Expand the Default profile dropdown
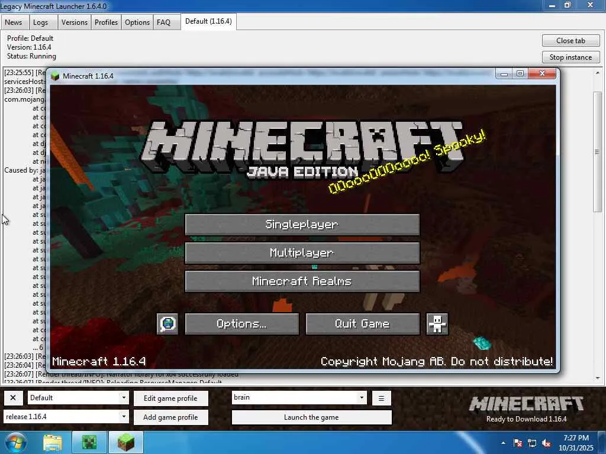 (124, 398)
